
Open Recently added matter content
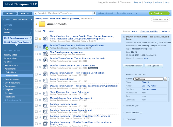pyautogui.click(x=10, y=55)
